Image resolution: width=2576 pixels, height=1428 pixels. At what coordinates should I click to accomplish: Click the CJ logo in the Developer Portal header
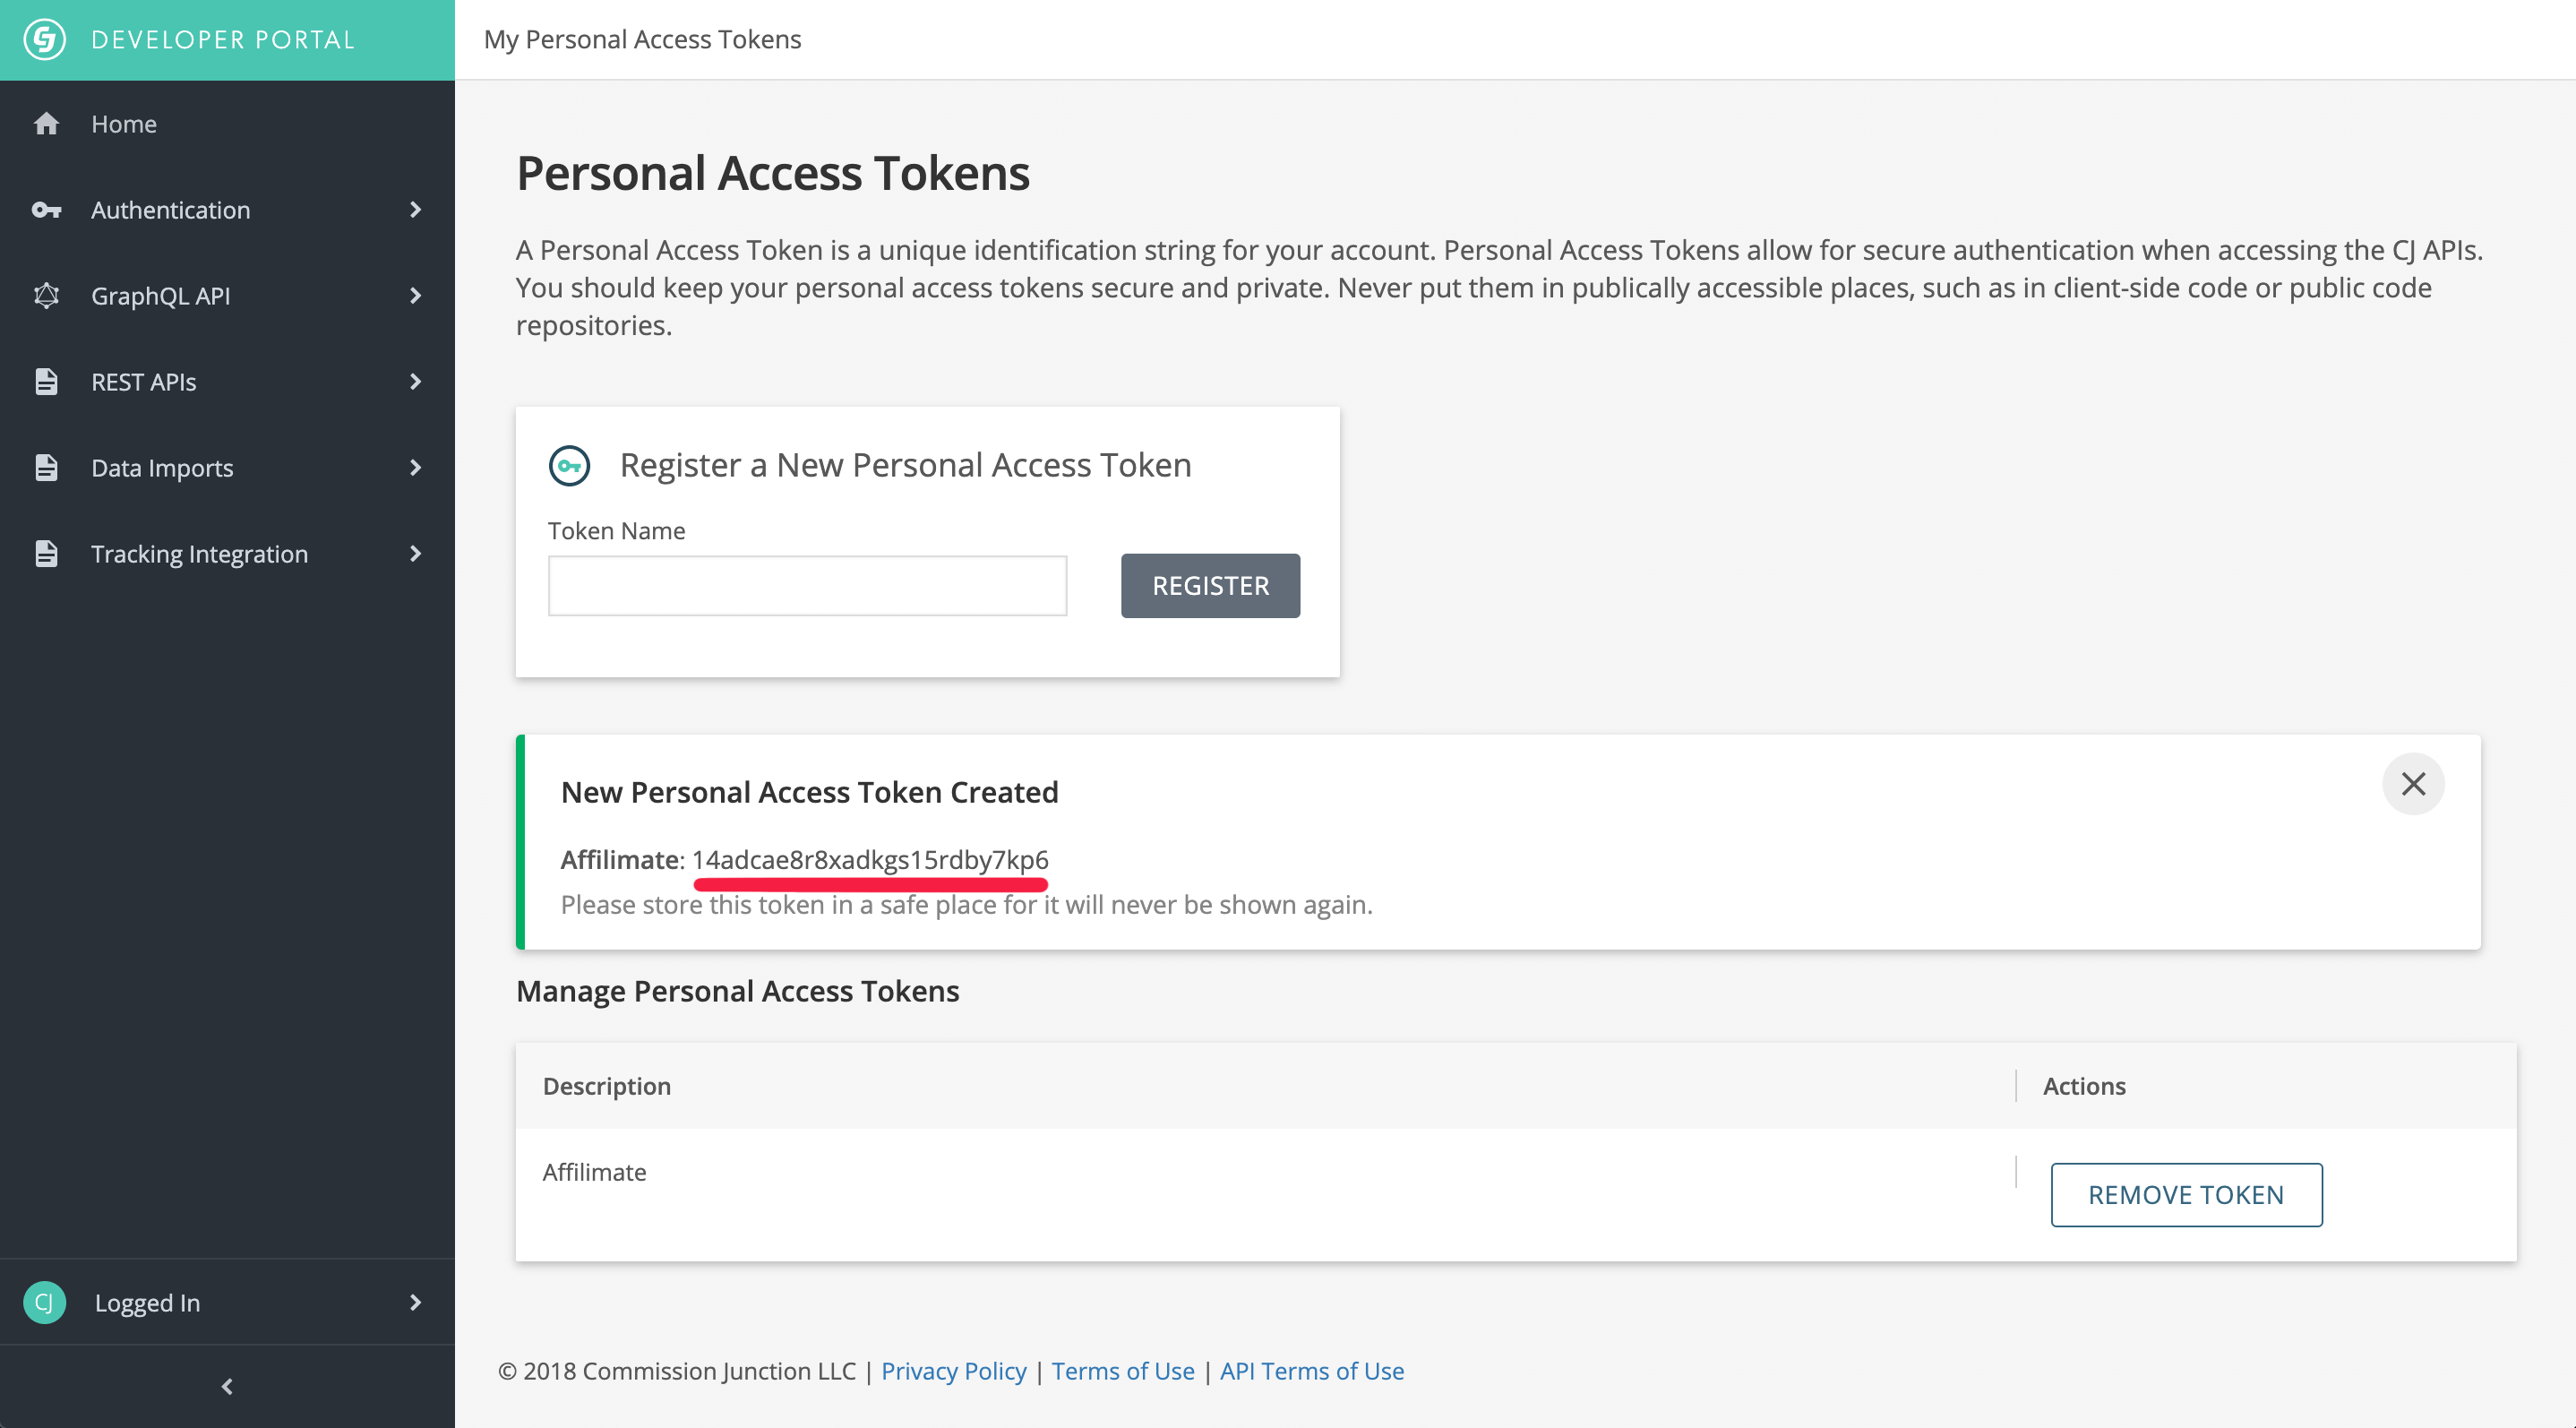click(x=45, y=40)
